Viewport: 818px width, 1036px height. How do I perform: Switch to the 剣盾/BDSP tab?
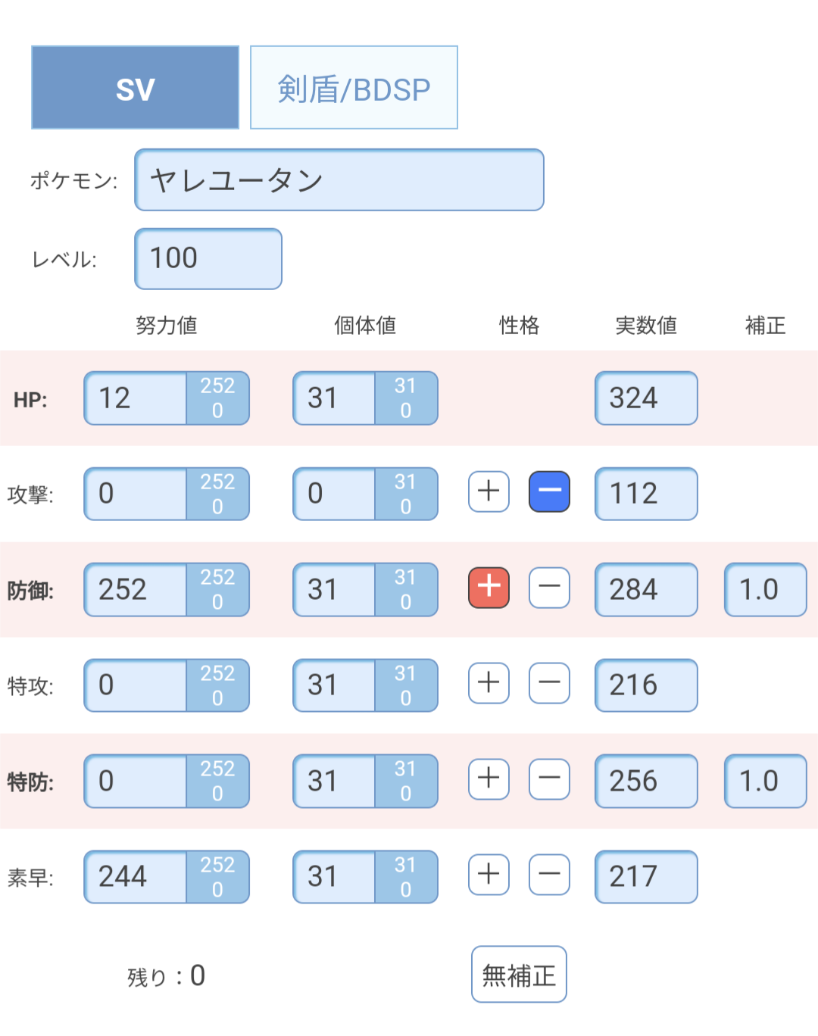pyautogui.click(x=354, y=88)
